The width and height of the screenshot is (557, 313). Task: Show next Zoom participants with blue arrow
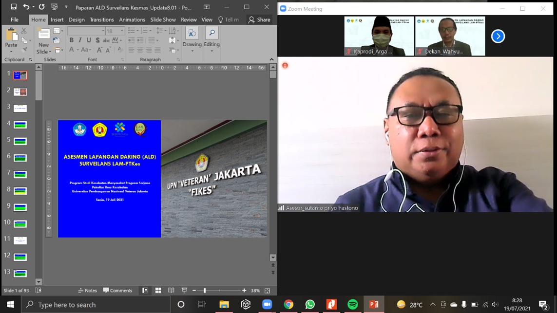coord(498,36)
